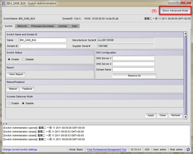Image resolution: width=193 pixels, height=154 pixels.
Task: Focus the DNS Server 1 field
Action: click(134, 58)
